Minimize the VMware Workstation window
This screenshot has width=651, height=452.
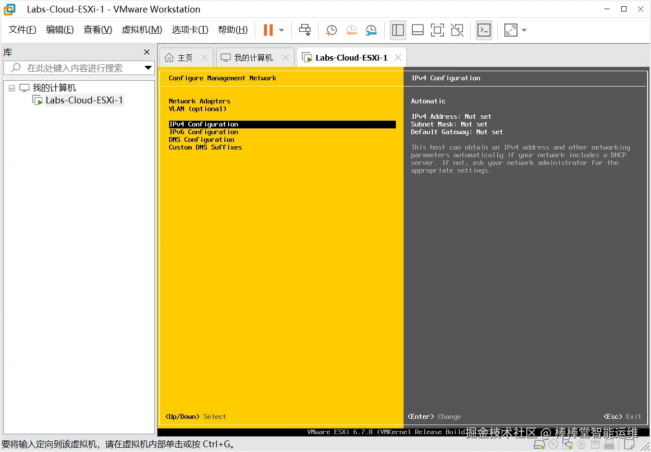[x=607, y=9]
